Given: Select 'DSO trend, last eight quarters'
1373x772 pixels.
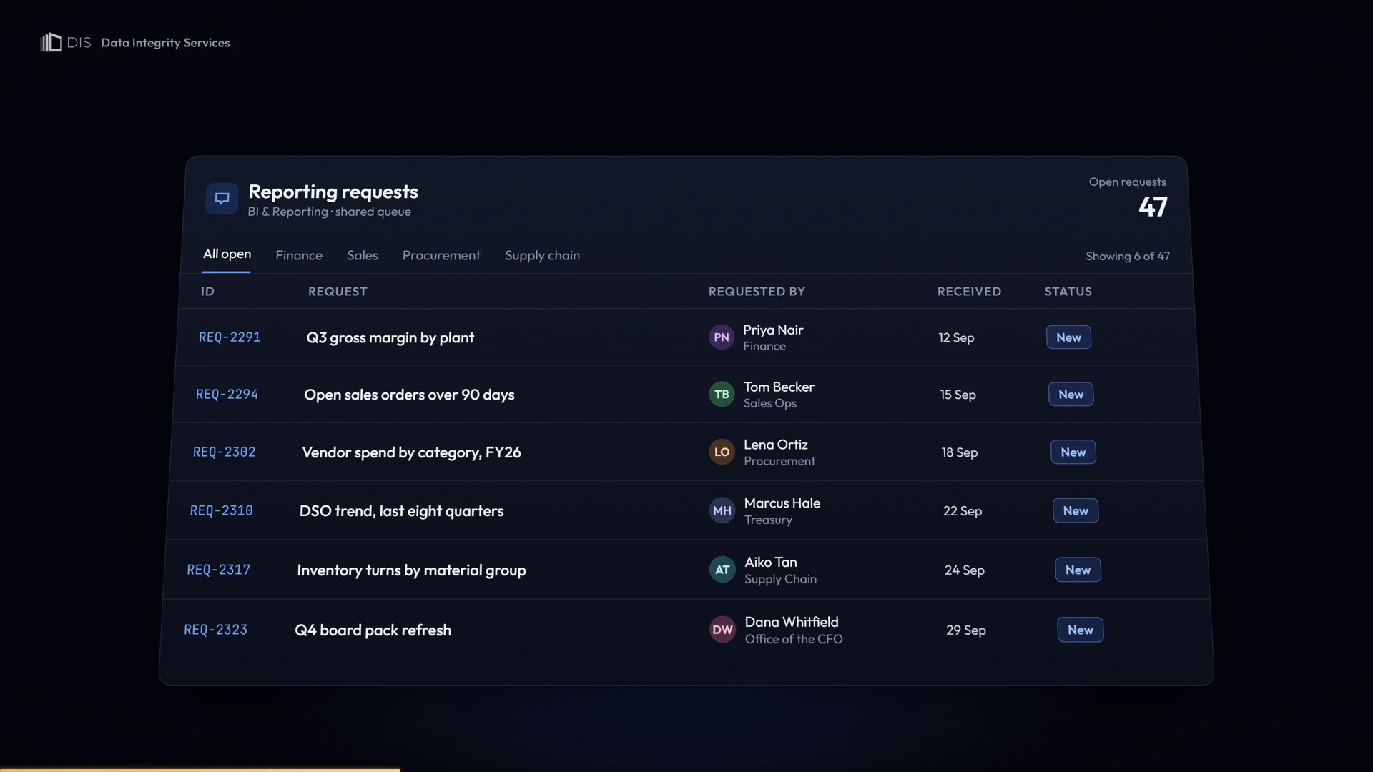Looking at the screenshot, I should [401, 512].
